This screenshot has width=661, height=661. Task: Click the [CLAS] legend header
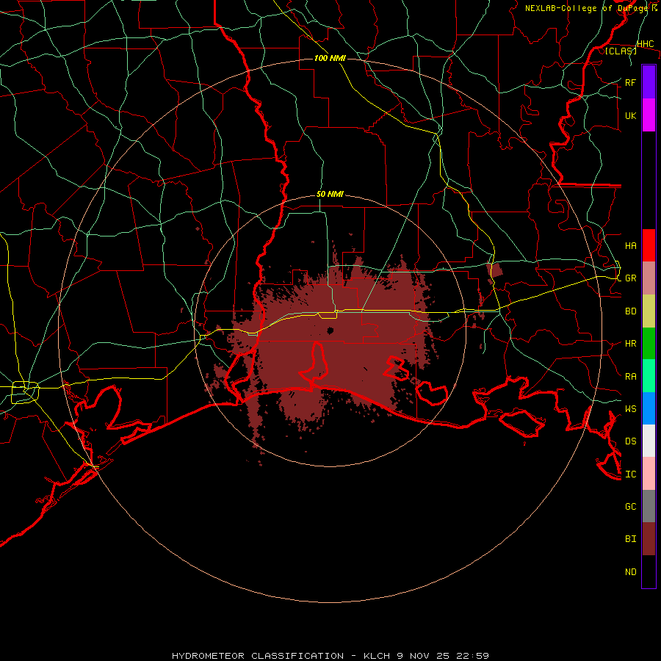pyautogui.click(x=621, y=51)
